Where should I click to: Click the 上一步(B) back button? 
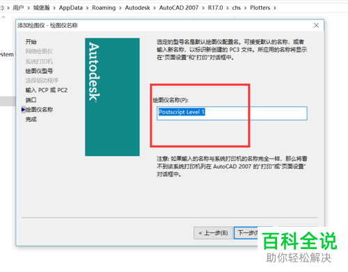tap(213, 233)
